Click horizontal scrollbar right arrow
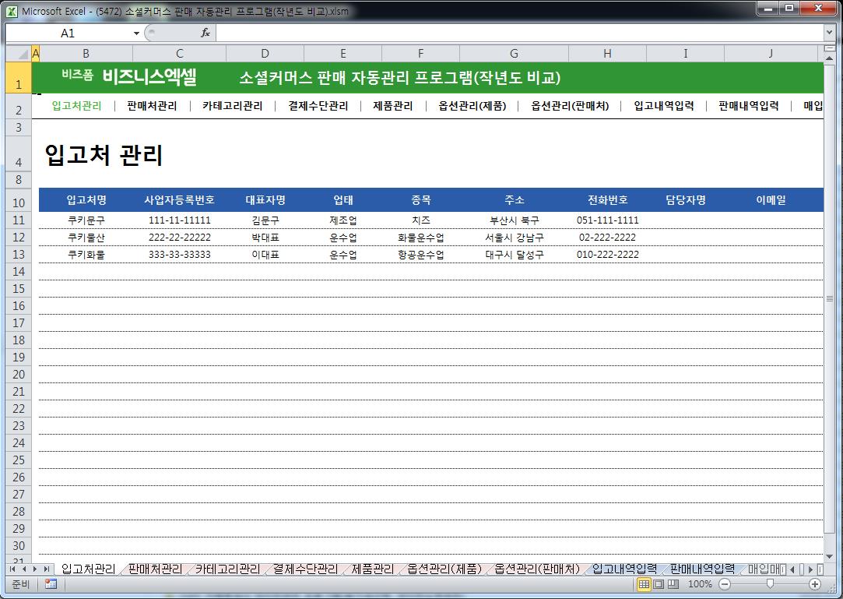Image resolution: width=843 pixels, height=599 pixels. coord(810,569)
